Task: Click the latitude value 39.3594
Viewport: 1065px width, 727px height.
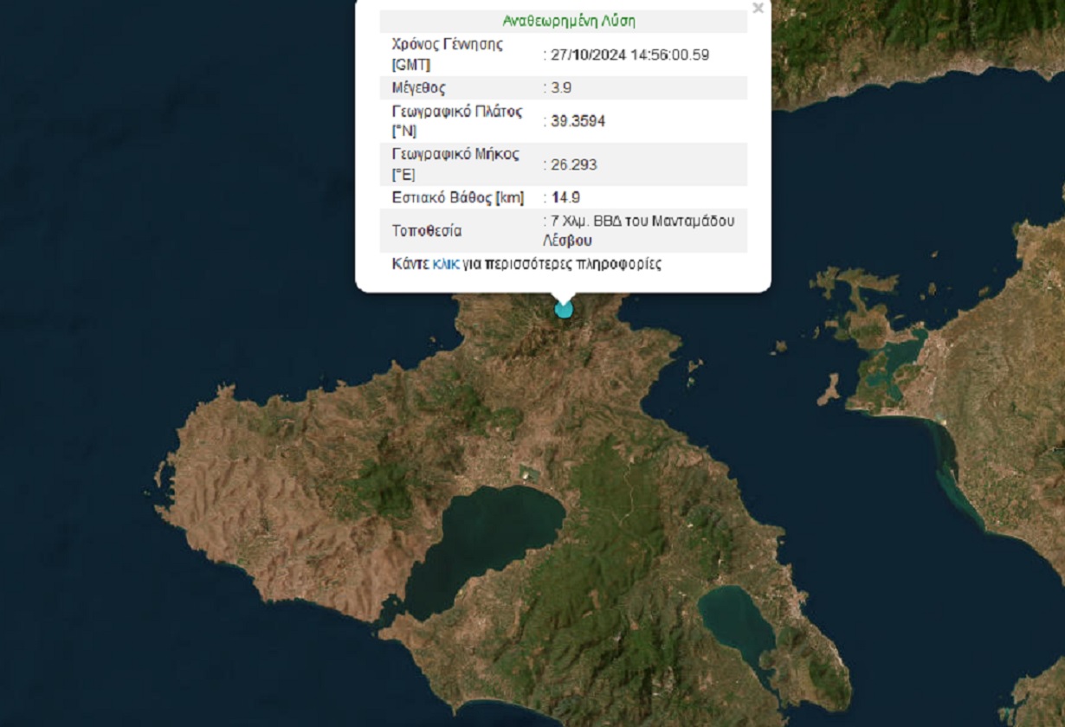Action: pyautogui.click(x=578, y=121)
